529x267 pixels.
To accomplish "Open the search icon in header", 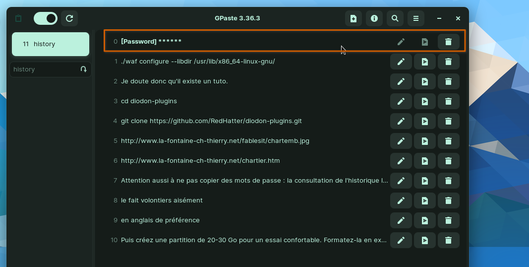I will click(395, 18).
